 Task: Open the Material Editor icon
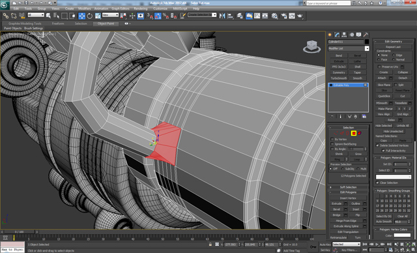(x=274, y=16)
